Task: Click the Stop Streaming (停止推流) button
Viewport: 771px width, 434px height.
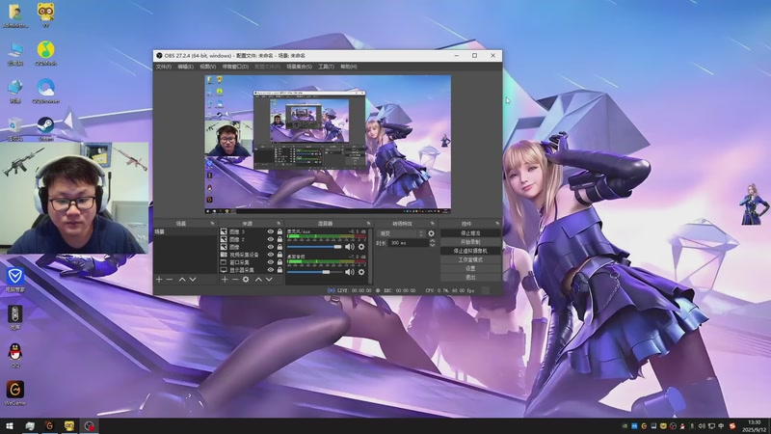Action: pos(470,233)
